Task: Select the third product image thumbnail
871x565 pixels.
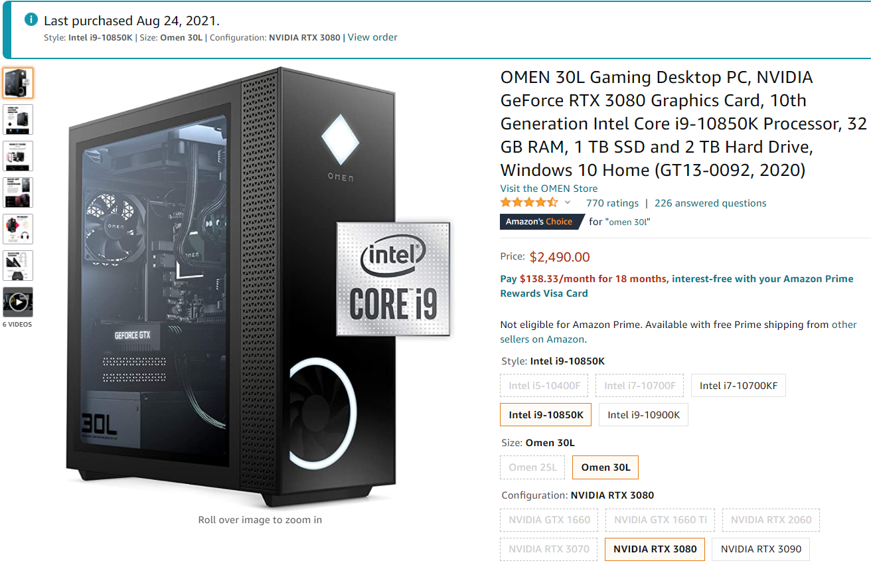Action: (18, 156)
